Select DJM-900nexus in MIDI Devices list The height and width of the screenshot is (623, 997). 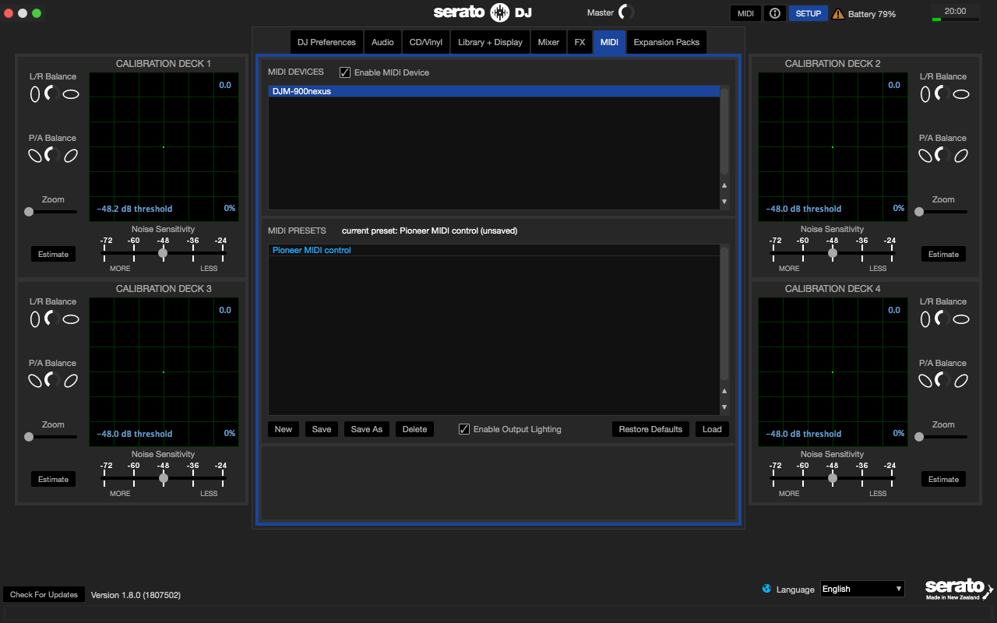494,91
